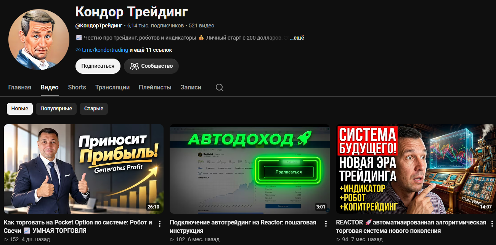
Task: Open the channel search magnifier icon
Action: click(x=220, y=87)
